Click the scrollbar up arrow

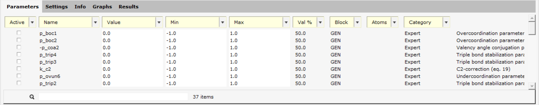(532, 18)
